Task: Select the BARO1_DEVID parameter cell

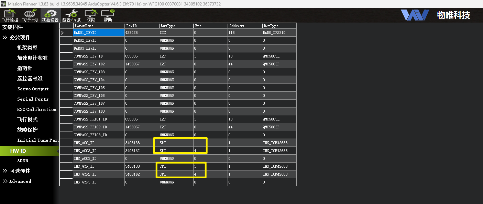Action: point(99,33)
